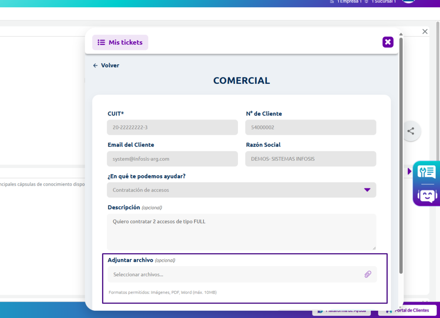Close the ticket panel with purple X
Screen dimensions: 440x318
388,42
